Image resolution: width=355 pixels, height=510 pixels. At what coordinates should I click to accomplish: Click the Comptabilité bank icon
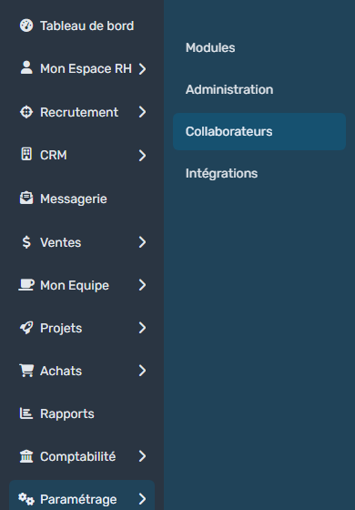pyautogui.click(x=26, y=456)
